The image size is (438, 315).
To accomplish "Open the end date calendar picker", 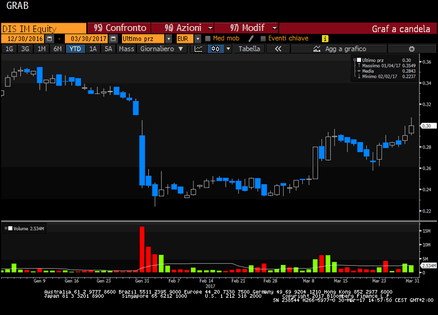I will tap(113, 39).
